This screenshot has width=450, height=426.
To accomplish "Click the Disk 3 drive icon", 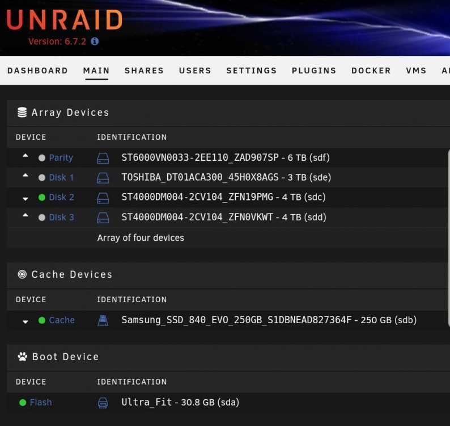I will [103, 218].
